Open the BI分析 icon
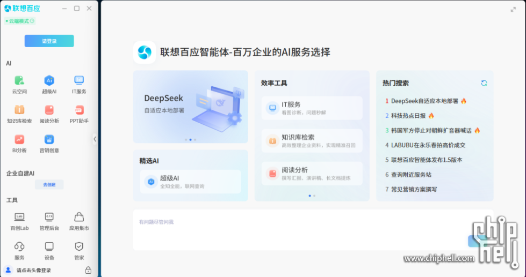The image size is (526, 277). 19,139
